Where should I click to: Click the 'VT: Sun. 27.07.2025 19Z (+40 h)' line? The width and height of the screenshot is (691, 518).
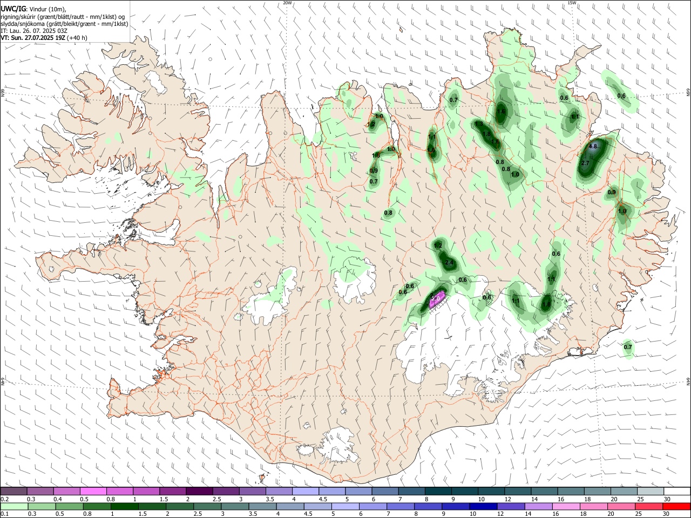click(44, 38)
